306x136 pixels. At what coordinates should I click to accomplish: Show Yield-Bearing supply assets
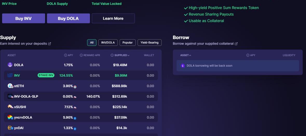(149, 42)
